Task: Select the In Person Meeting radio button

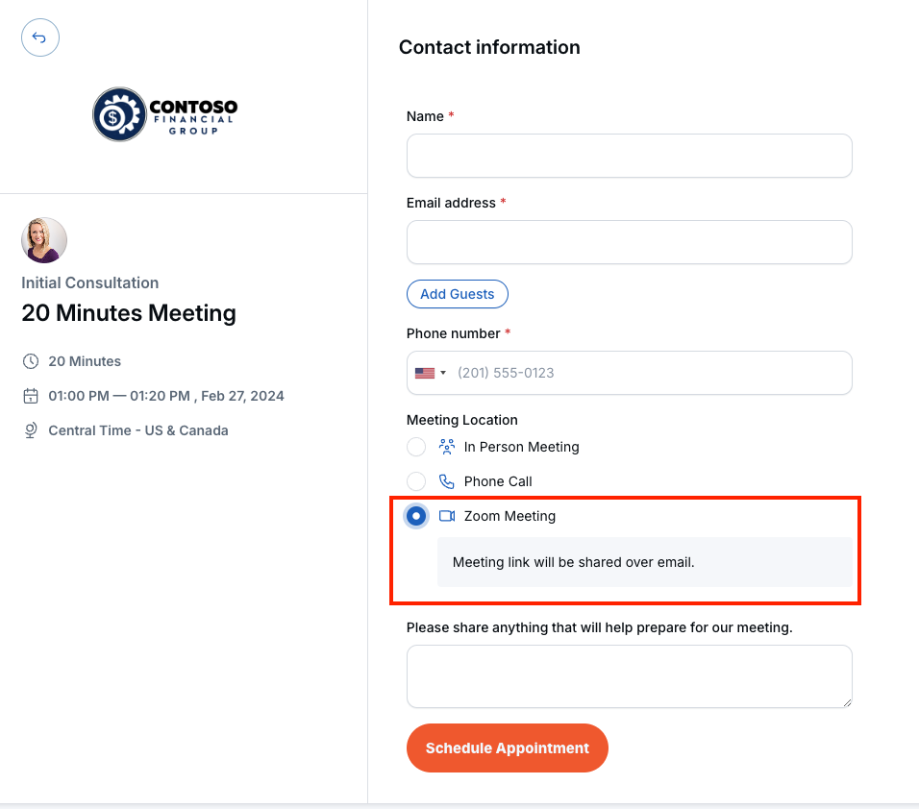Action: click(x=416, y=447)
